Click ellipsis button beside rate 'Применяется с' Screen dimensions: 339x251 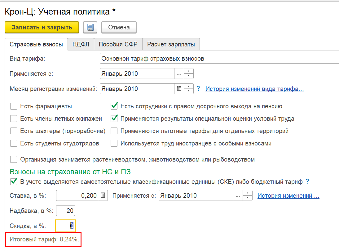click(x=238, y=196)
